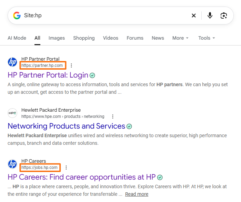
Task: Open options menu for hpe.com result
Action: click(113, 117)
